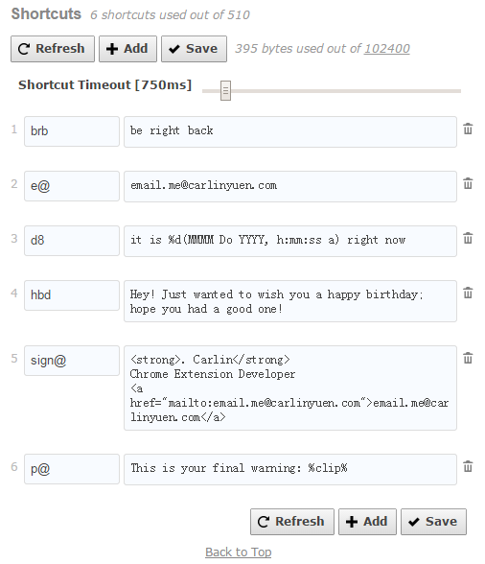Click the top Refresh button
485x564 pixels.
[x=53, y=49]
